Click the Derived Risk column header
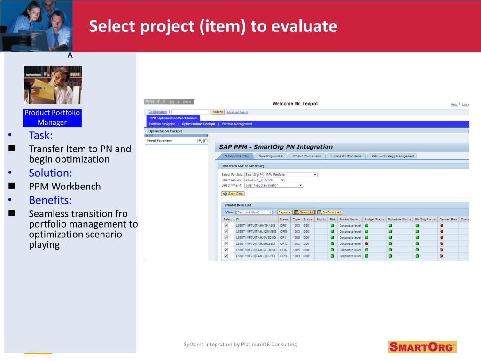Viewport: 481px width, 361px height. pos(448,219)
